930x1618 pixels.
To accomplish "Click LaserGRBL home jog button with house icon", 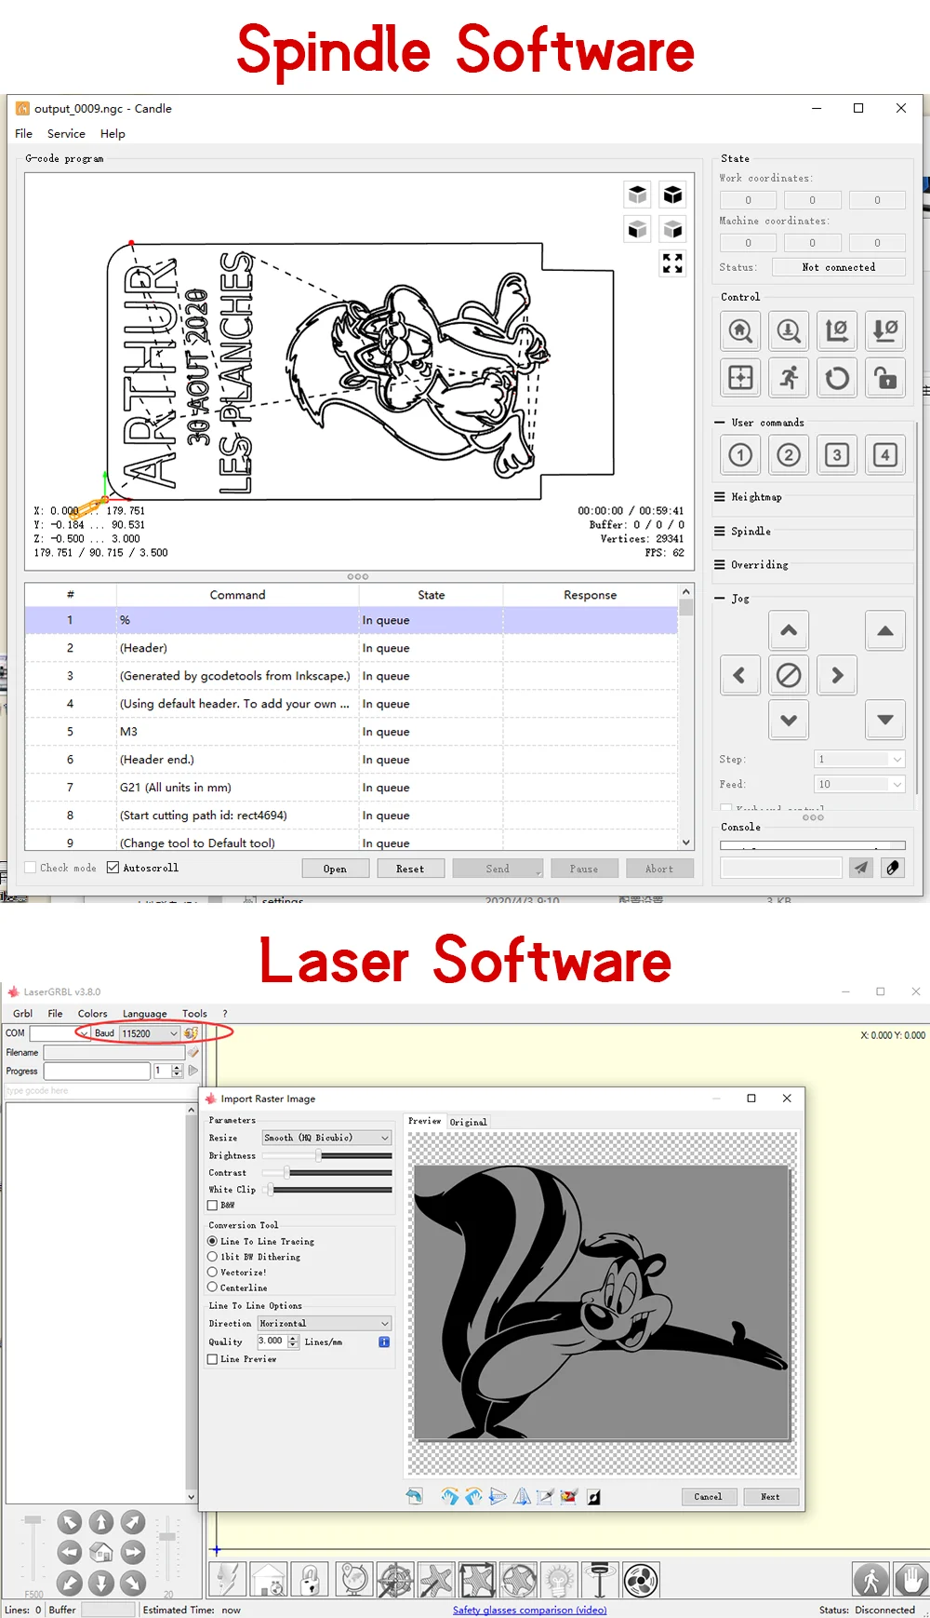I will [101, 1552].
